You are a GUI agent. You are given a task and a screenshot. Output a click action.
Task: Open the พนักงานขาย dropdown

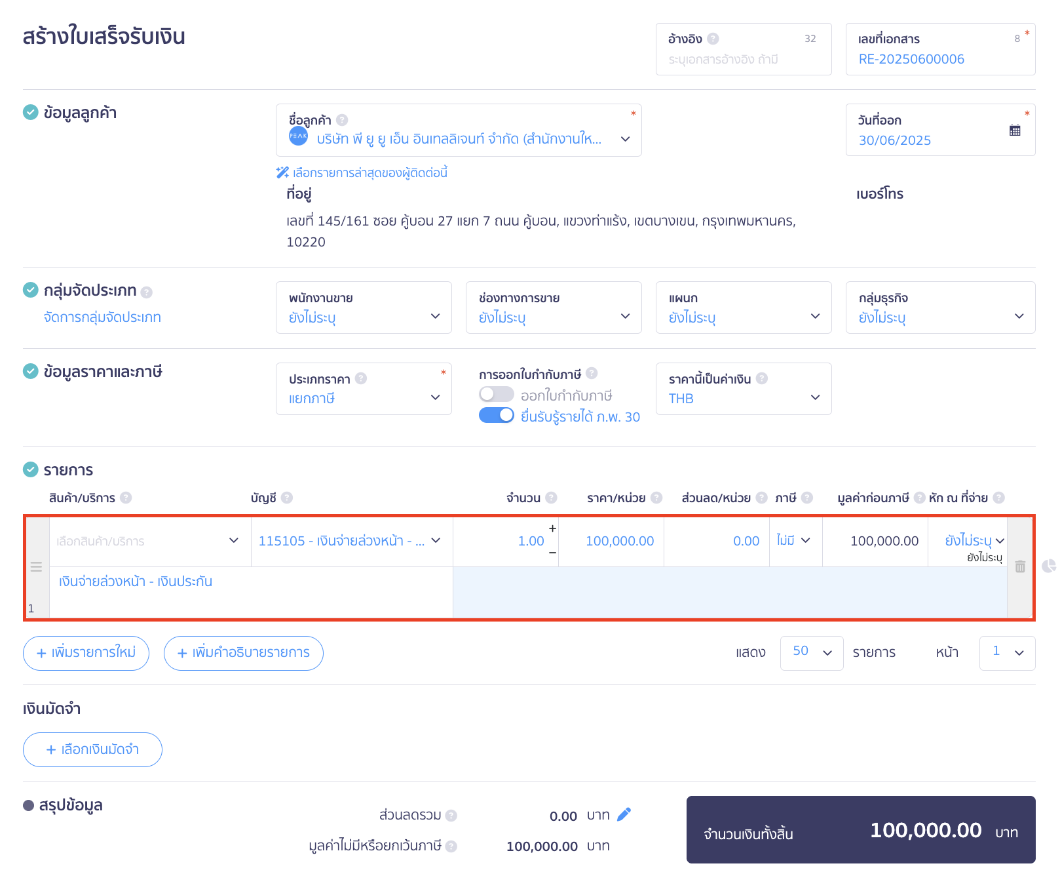click(364, 308)
